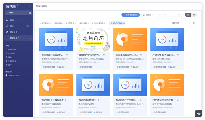Click the CRM clock icon in sidebar
This screenshot has width=205, height=120.
click(7, 26)
